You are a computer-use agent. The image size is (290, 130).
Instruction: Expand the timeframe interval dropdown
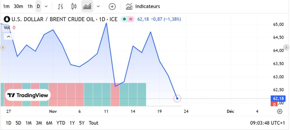click(46, 6)
